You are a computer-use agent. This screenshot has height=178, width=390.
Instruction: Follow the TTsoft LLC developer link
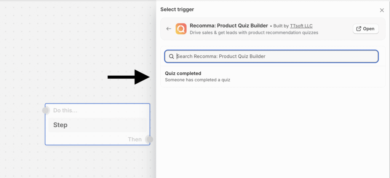pyautogui.click(x=301, y=26)
